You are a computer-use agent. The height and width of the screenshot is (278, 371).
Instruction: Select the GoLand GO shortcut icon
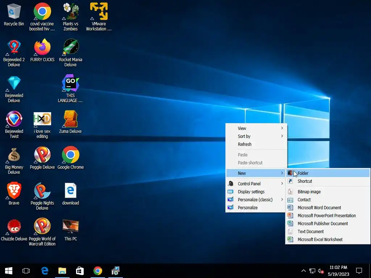[71, 83]
